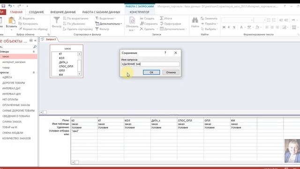Open the font name combo box
Viewport: 300px width, 169px height.
point(238,20)
